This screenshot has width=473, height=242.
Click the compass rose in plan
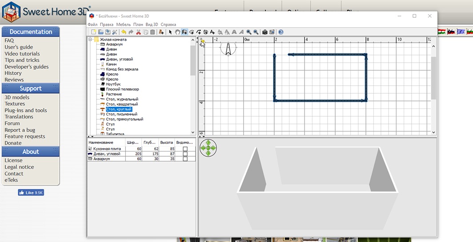coord(228,49)
